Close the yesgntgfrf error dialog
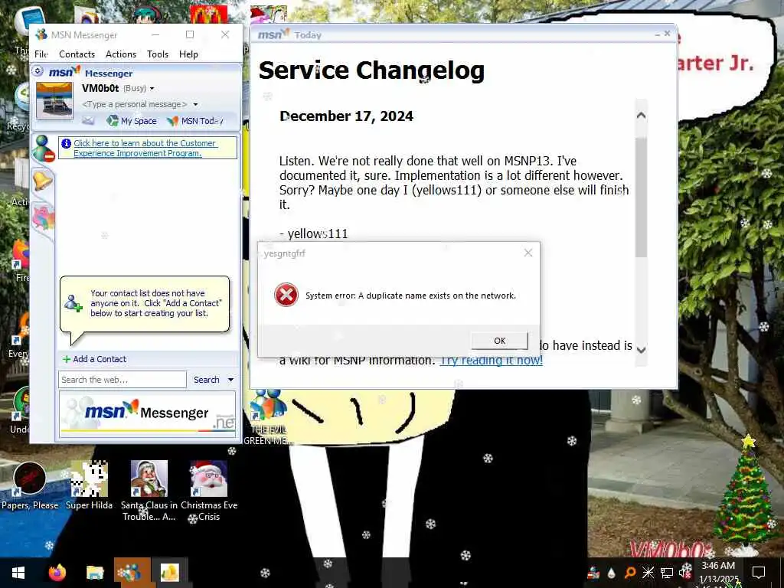The width and height of the screenshot is (784, 588). point(528,253)
